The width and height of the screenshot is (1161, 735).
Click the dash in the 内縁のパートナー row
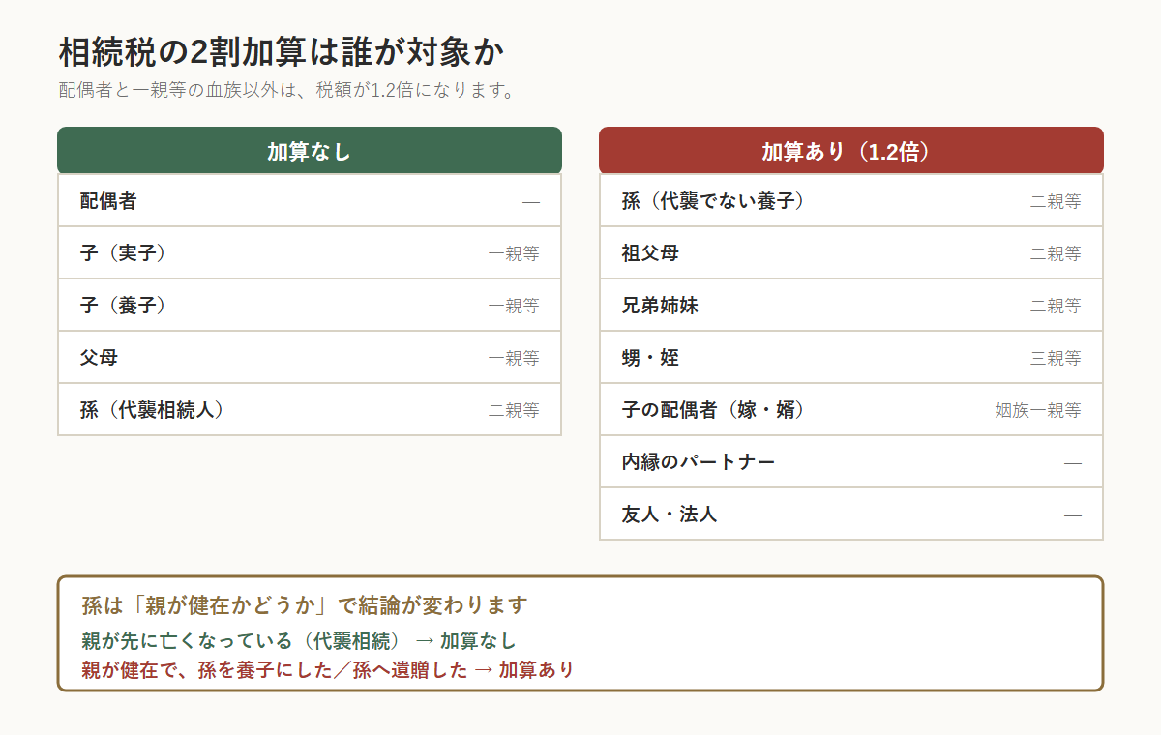click(x=1073, y=463)
